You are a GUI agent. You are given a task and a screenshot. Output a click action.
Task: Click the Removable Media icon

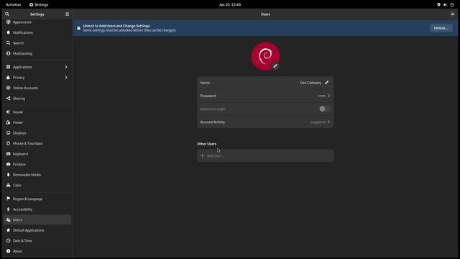[x=8, y=175]
